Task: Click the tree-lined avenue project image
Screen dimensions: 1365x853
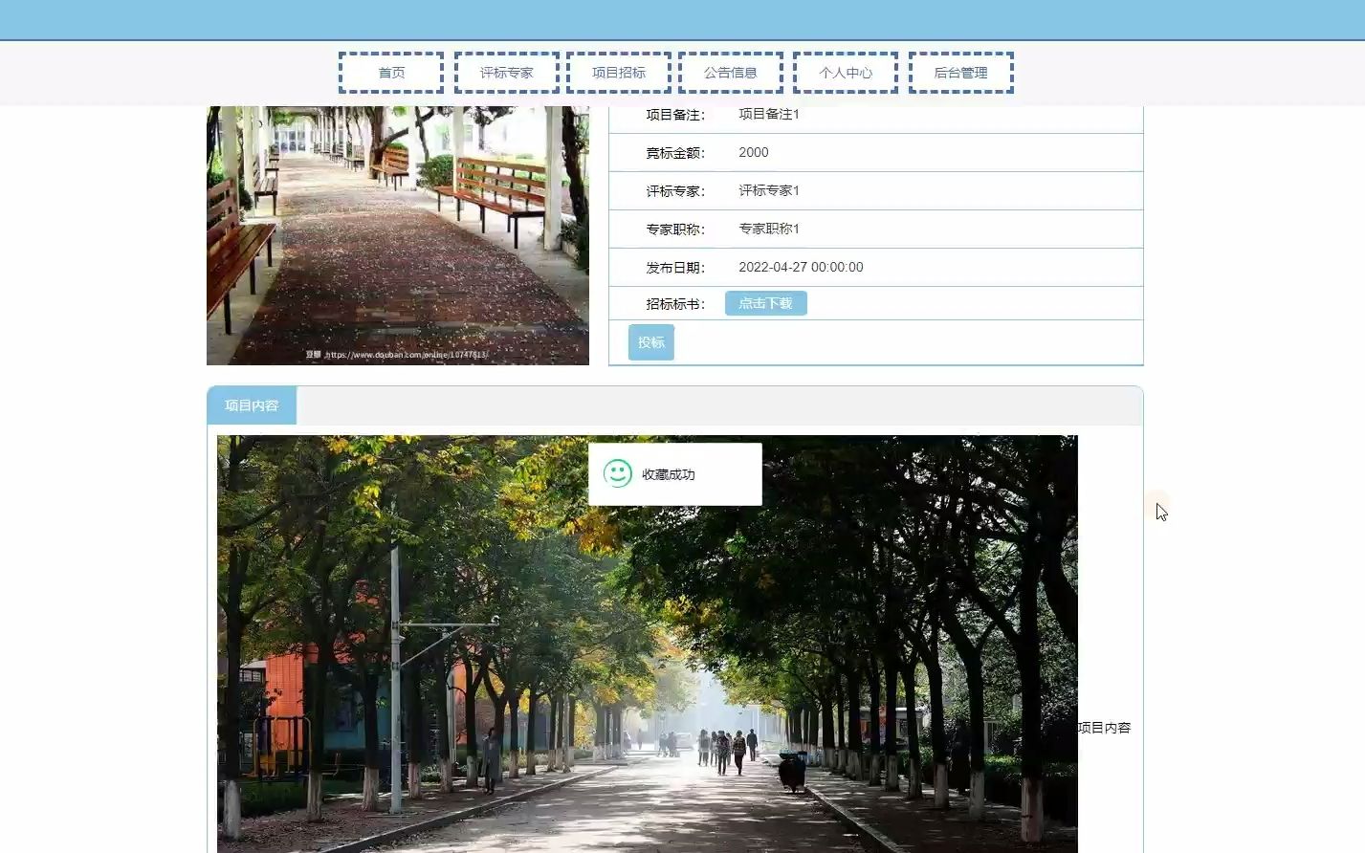Action: (x=647, y=641)
